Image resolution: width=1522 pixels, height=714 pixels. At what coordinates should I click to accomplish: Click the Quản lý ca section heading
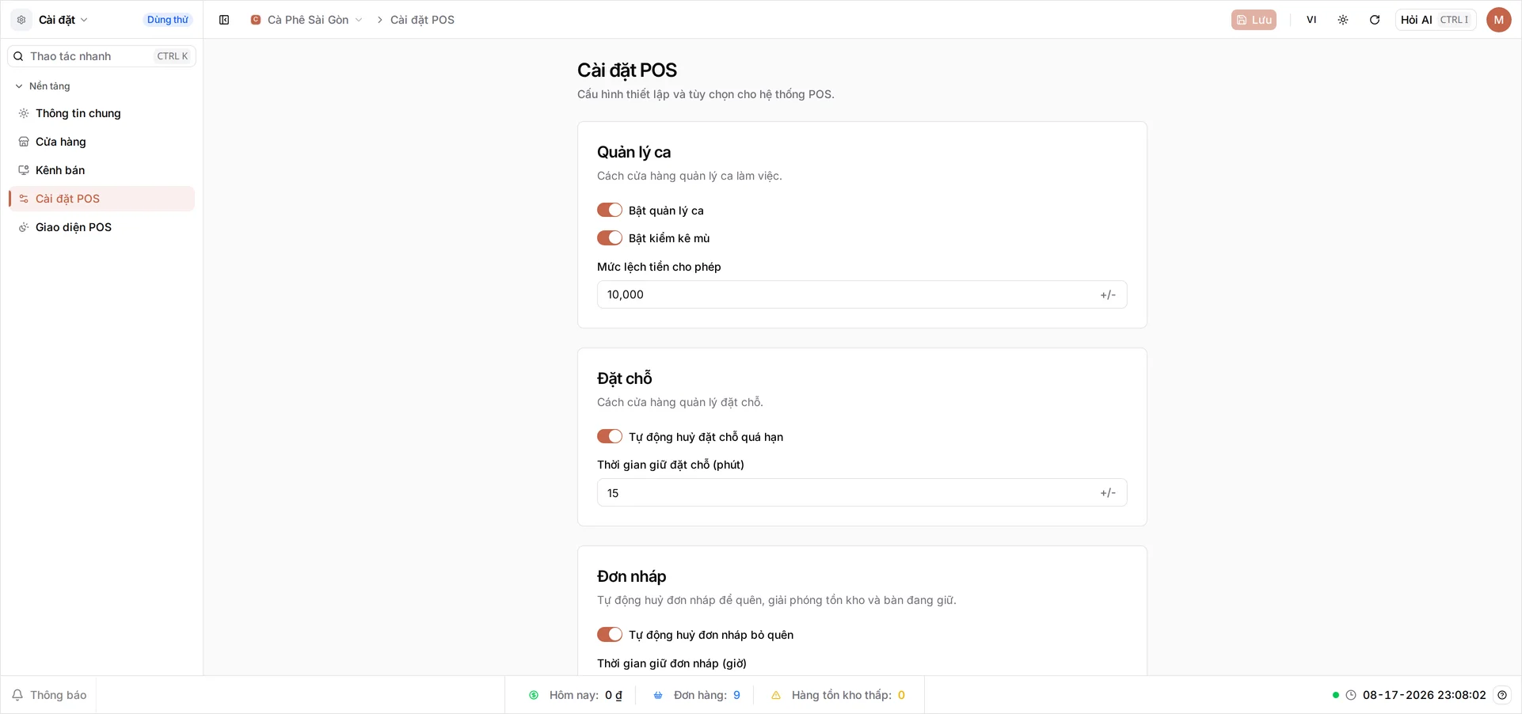(x=634, y=152)
